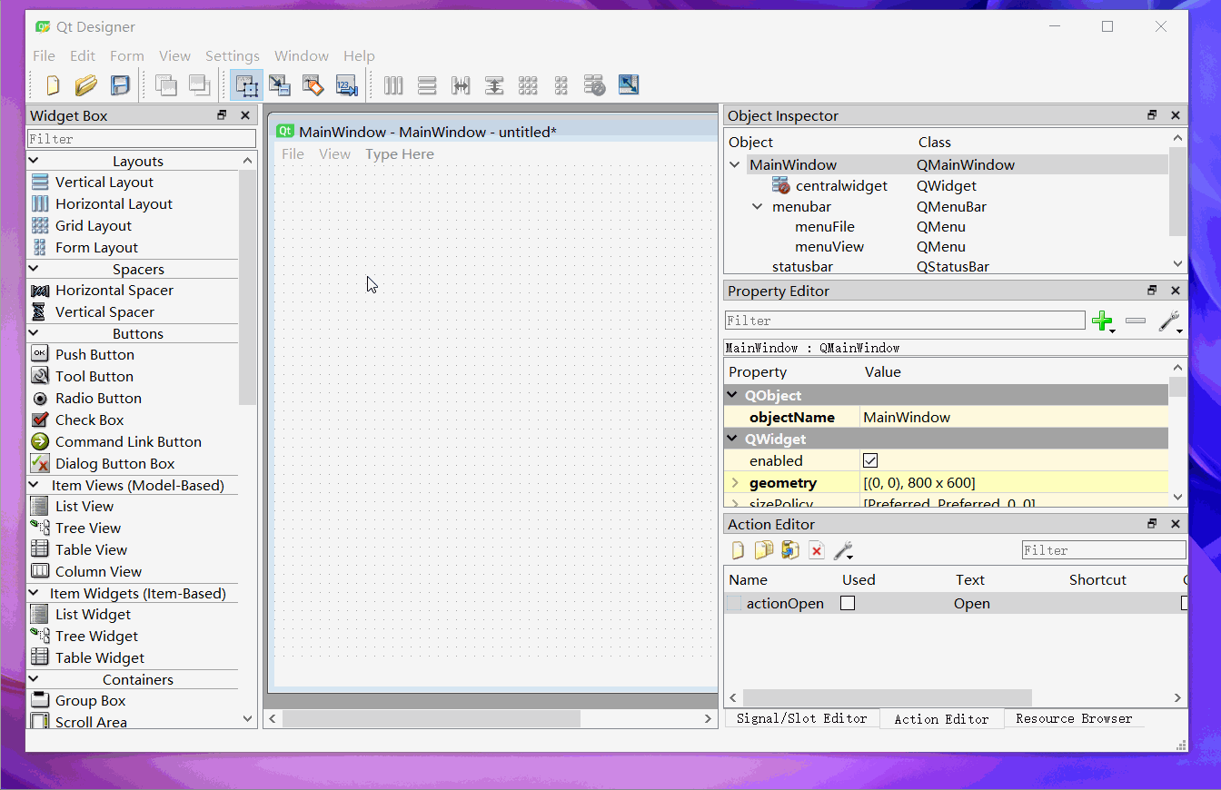Click the Save Form floppy icon
This screenshot has width=1221, height=790.
pos(120,85)
